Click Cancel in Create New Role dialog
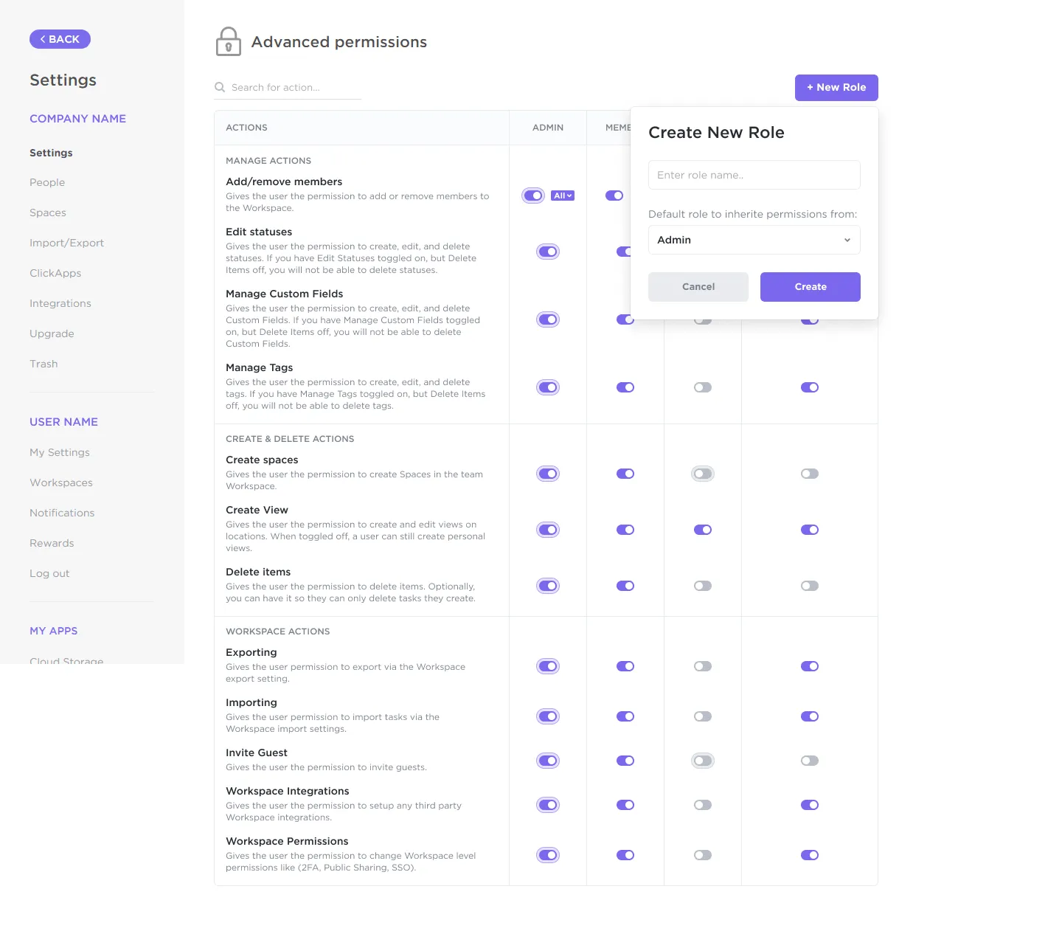 coord(698,287)
